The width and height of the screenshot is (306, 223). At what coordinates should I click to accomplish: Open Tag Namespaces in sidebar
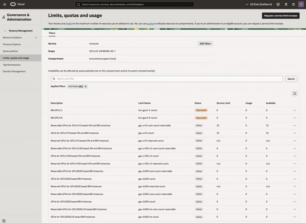[12, 65]
